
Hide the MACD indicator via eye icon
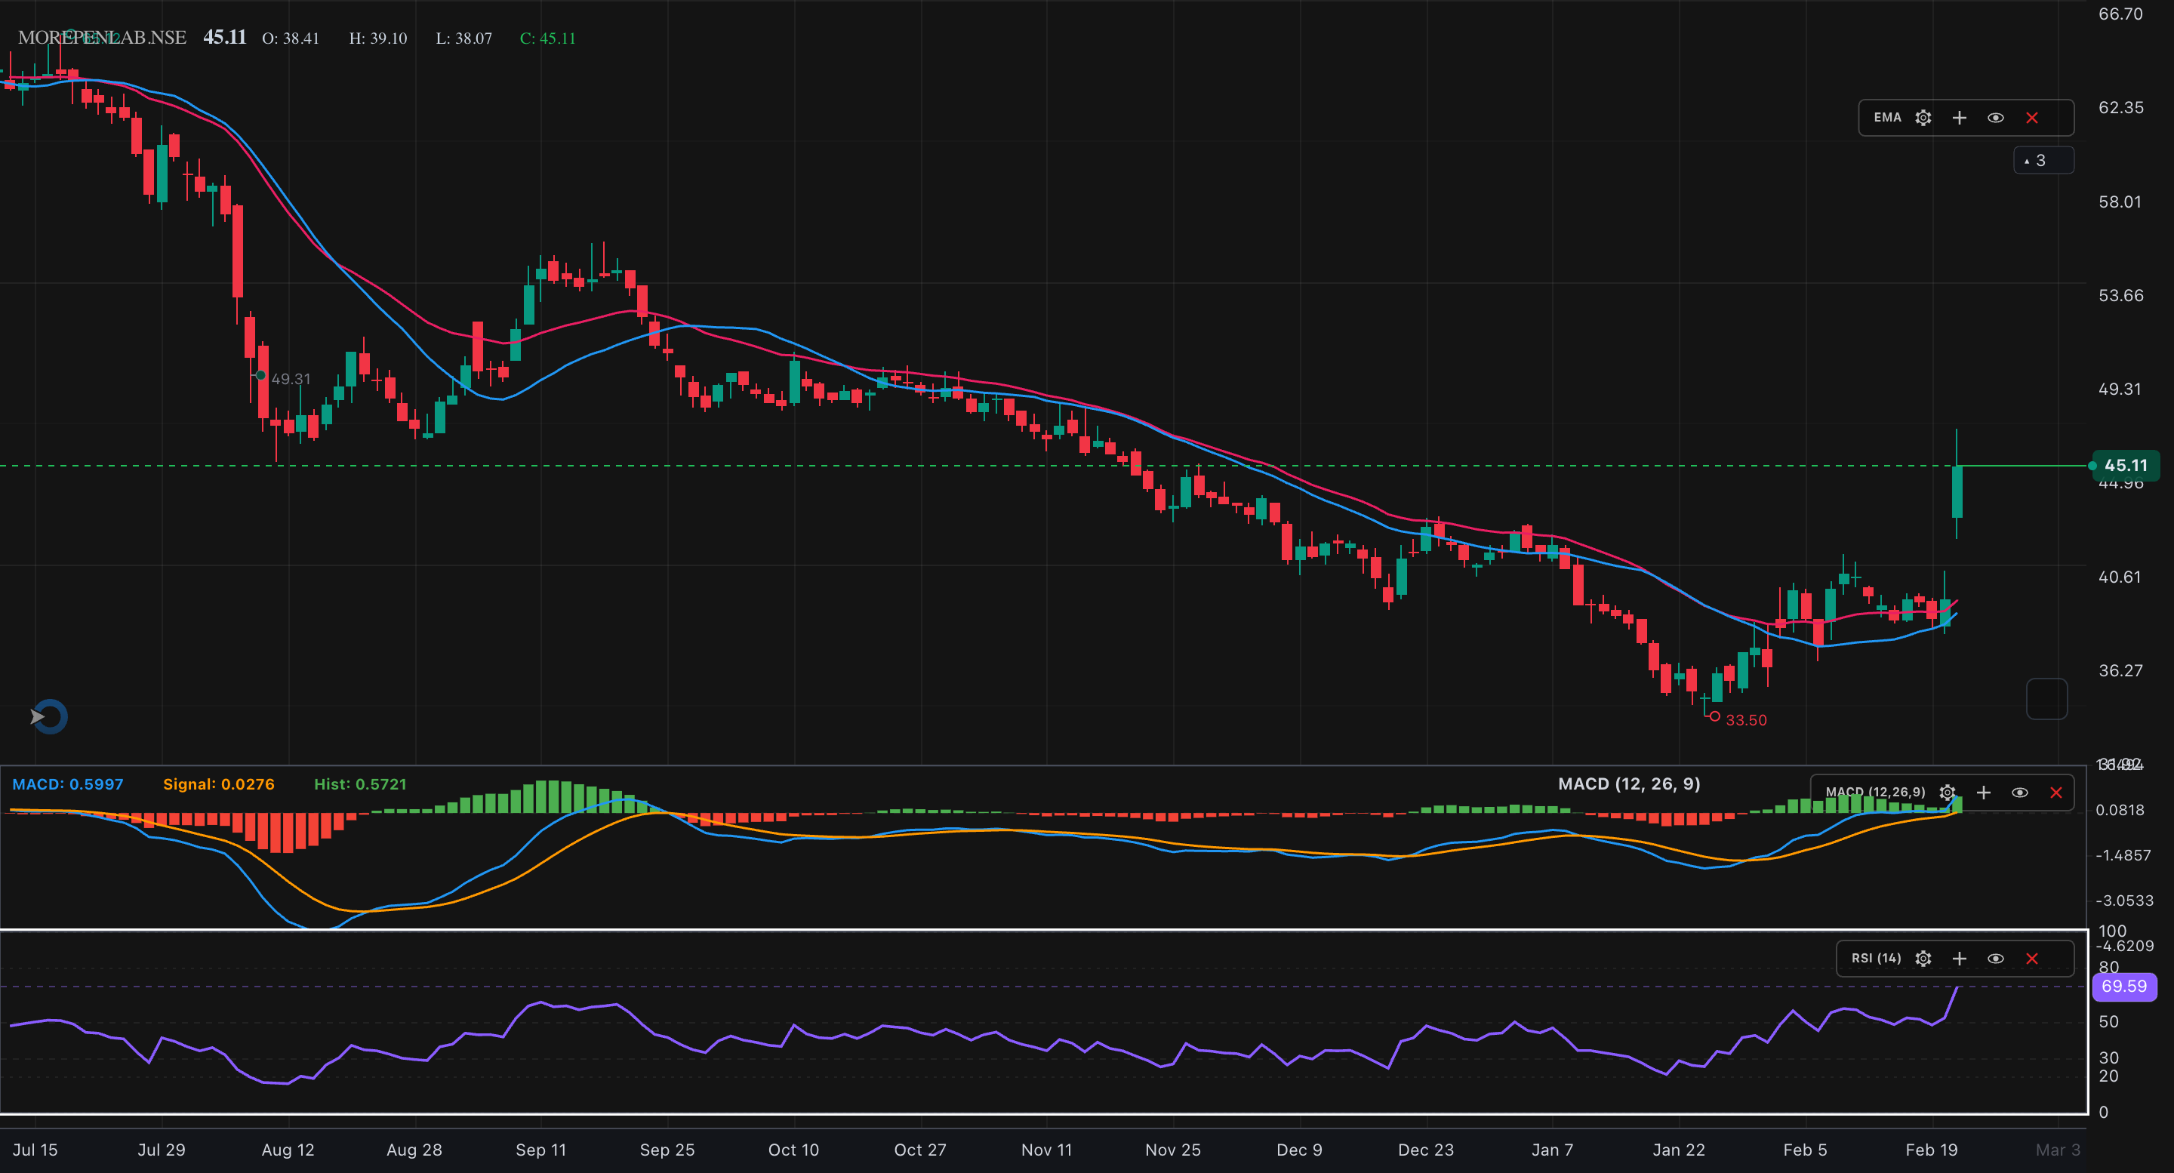[2019, 793]
